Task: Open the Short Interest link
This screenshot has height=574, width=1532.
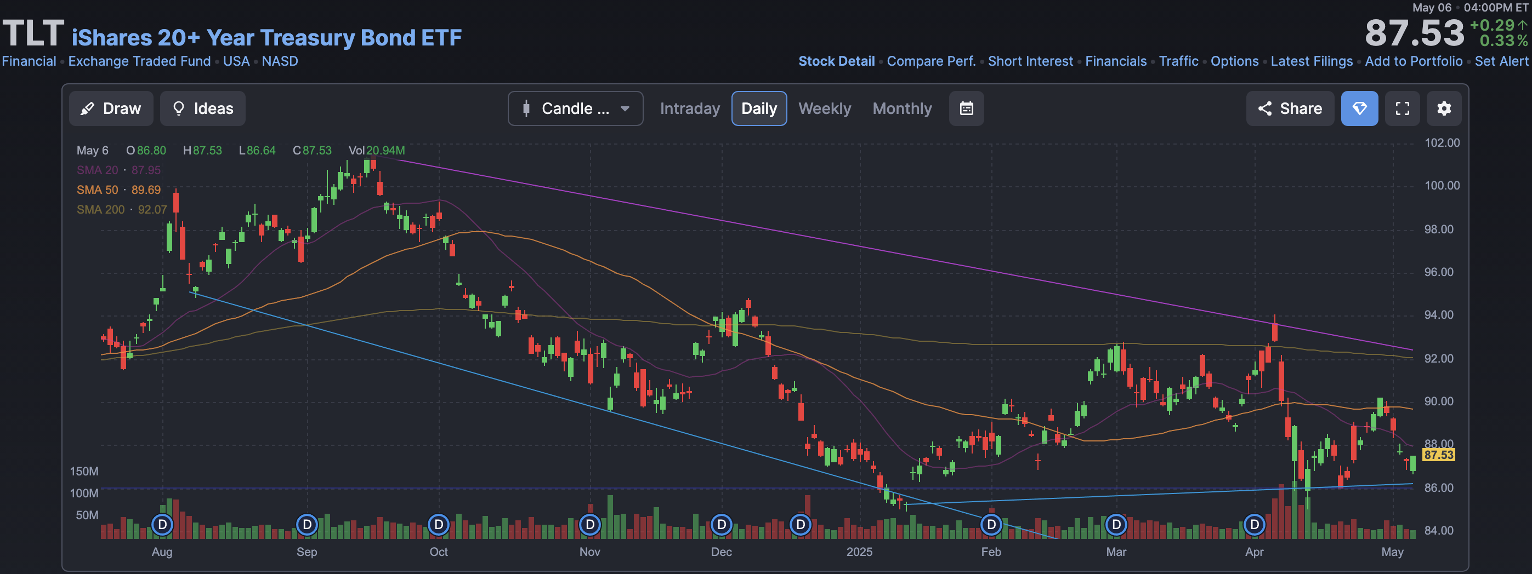Action: 1030,61
